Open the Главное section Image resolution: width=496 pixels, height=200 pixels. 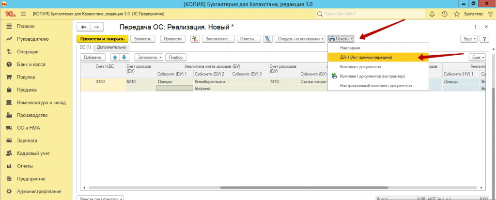coord(26,26)
